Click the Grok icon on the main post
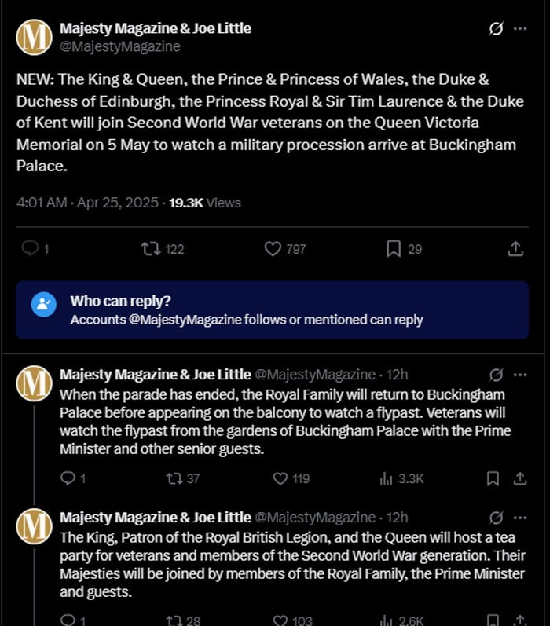550x626 pixels. [496, 29]
